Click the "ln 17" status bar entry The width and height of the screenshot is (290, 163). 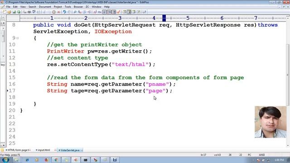[203, 155]
